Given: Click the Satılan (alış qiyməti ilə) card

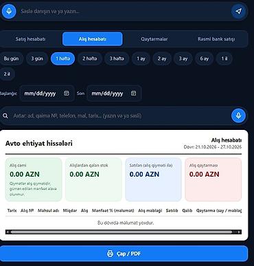Looking at the screenshot, I should (x=153, y=179).
